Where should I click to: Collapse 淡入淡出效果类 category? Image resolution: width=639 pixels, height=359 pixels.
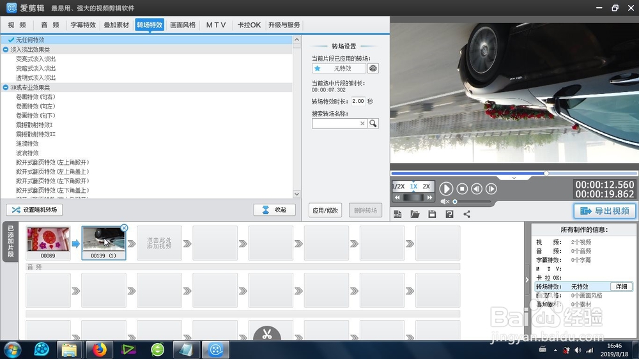pos(5,49)
